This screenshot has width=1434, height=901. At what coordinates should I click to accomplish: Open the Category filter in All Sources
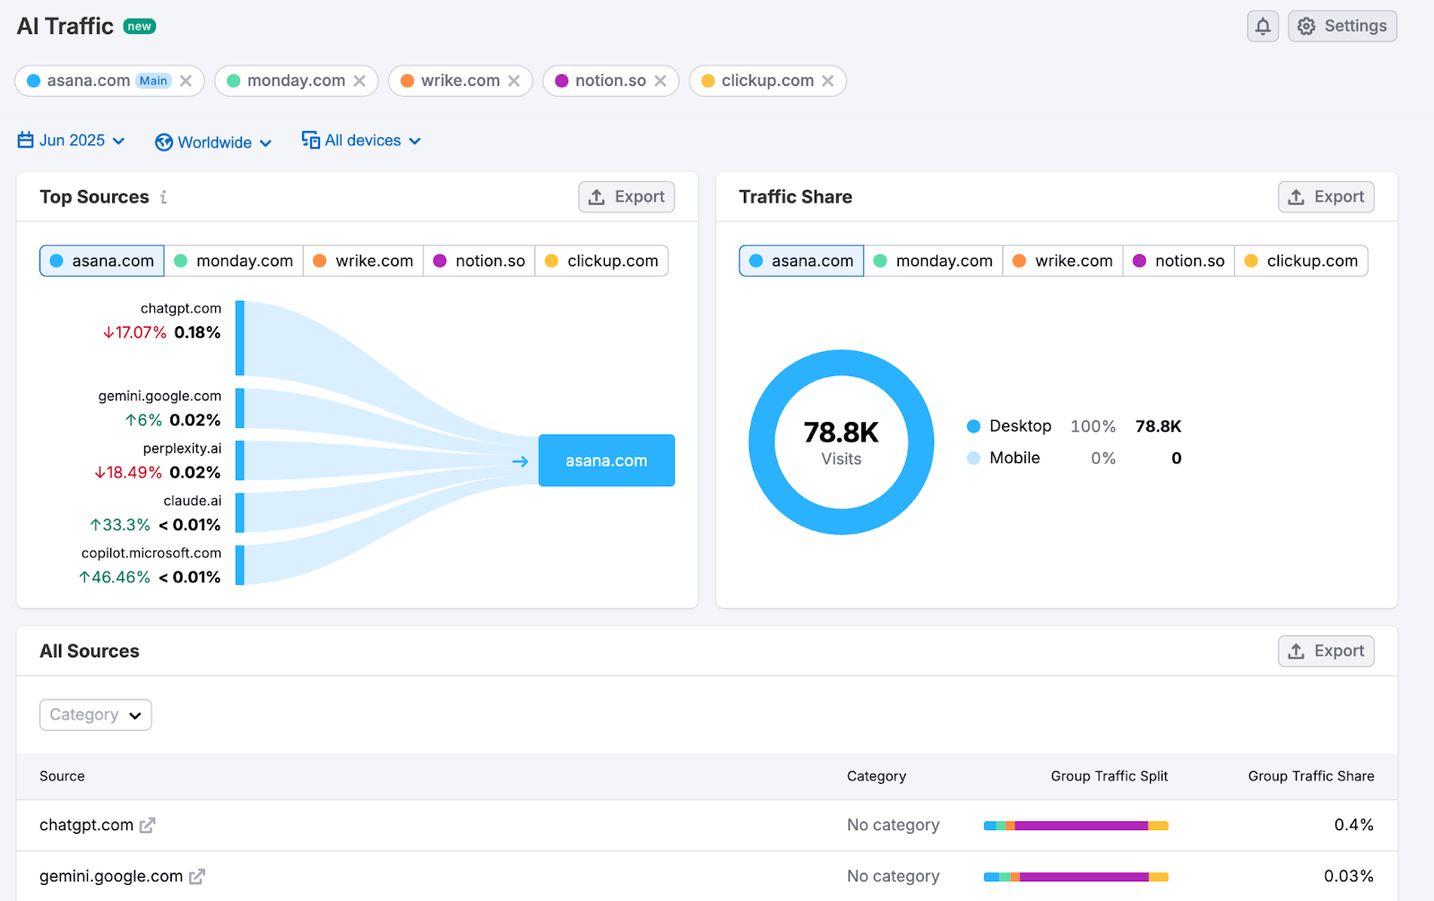click(x=95, y=715)
